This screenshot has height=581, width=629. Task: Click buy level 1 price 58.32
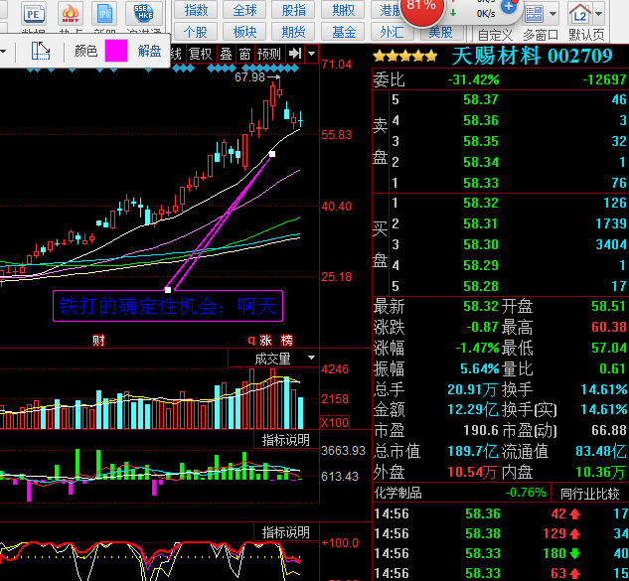pyautogui.click(x=481, y=203)
